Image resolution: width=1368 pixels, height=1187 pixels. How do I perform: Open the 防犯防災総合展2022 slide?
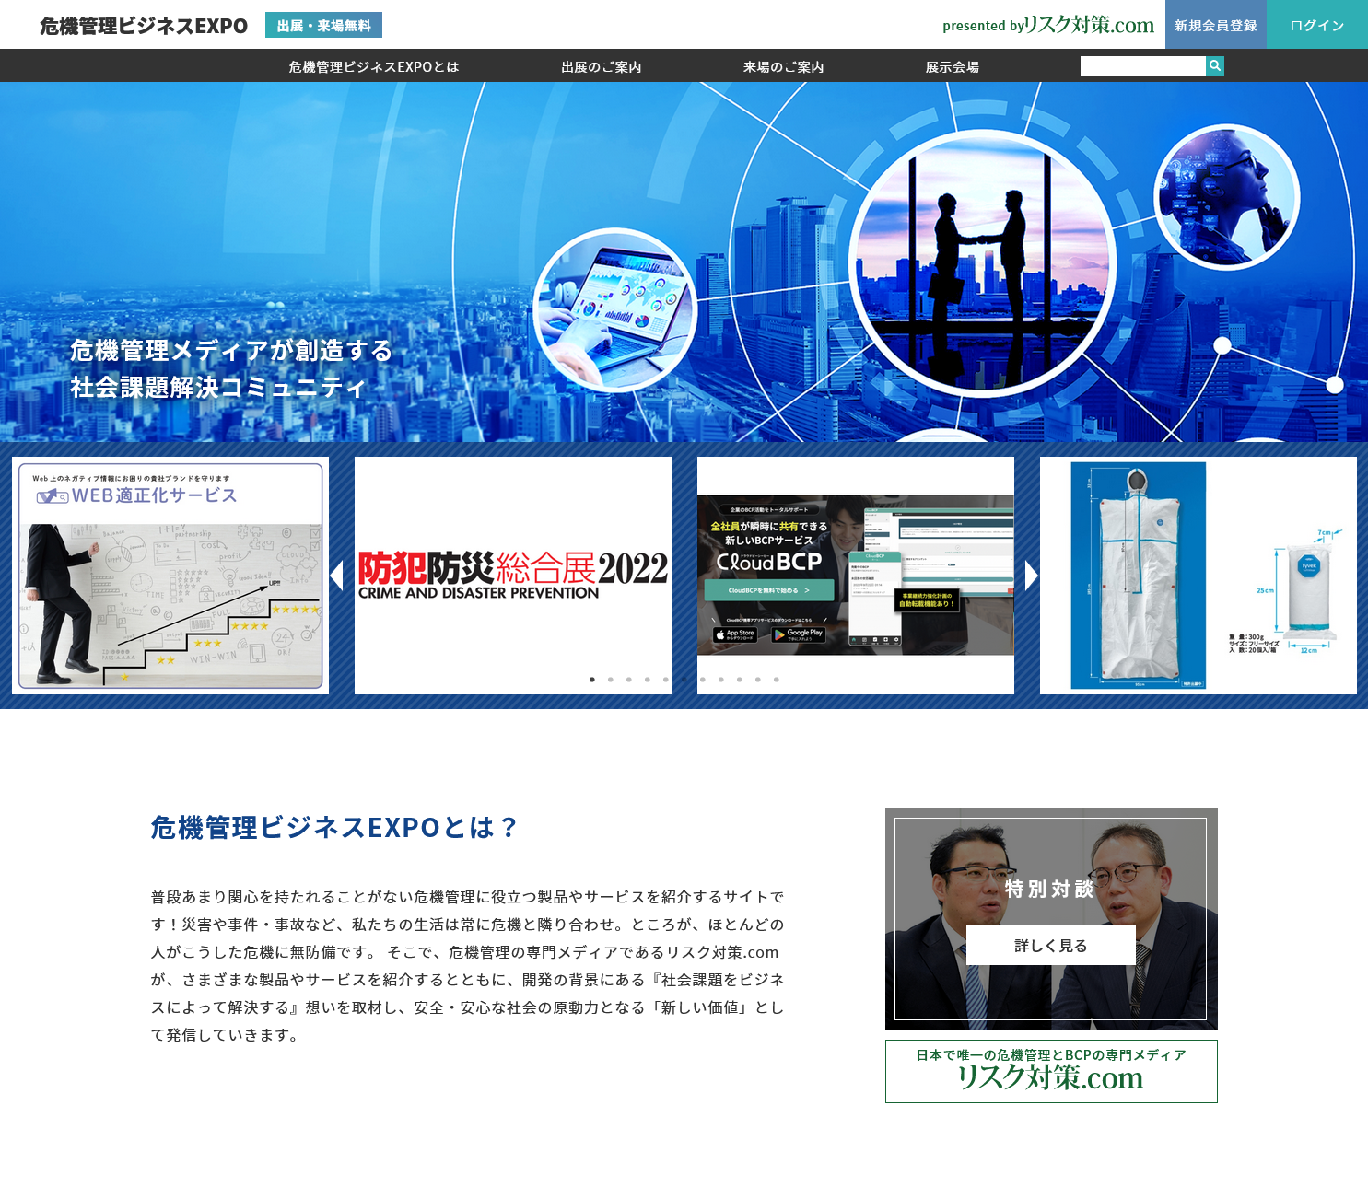(x=513, y=576)
